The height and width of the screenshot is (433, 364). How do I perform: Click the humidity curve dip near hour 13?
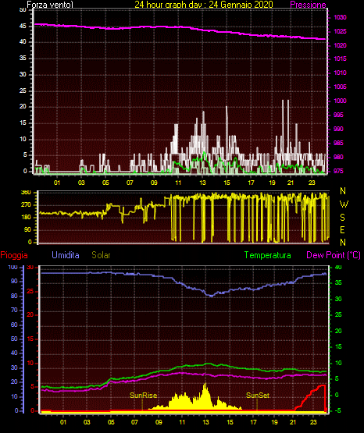(x=211, y=295)
